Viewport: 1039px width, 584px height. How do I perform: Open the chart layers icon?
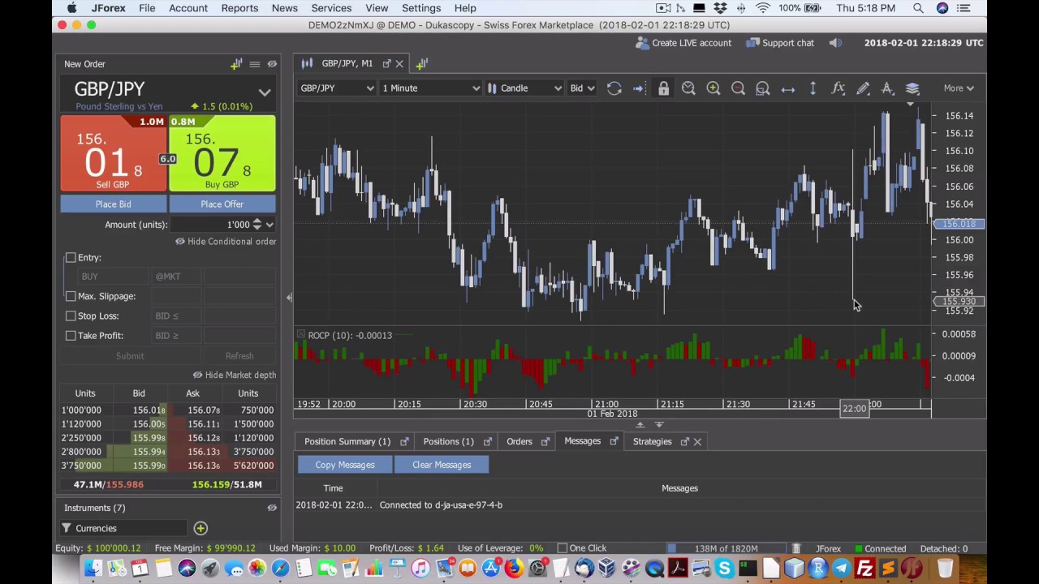912,88
